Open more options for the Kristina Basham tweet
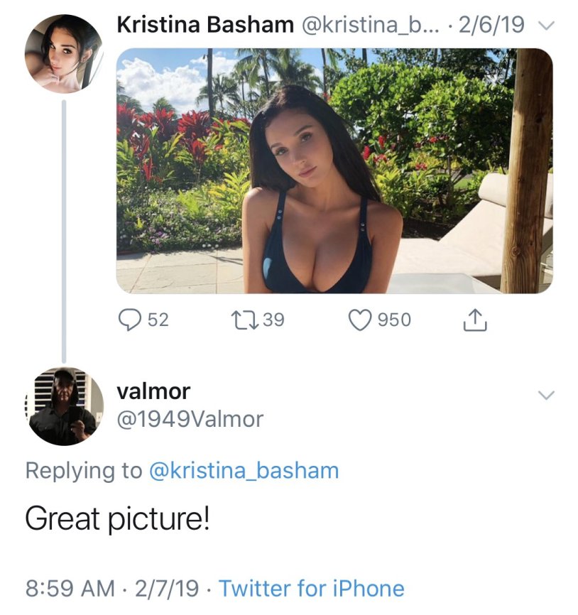 click(545, 25)
